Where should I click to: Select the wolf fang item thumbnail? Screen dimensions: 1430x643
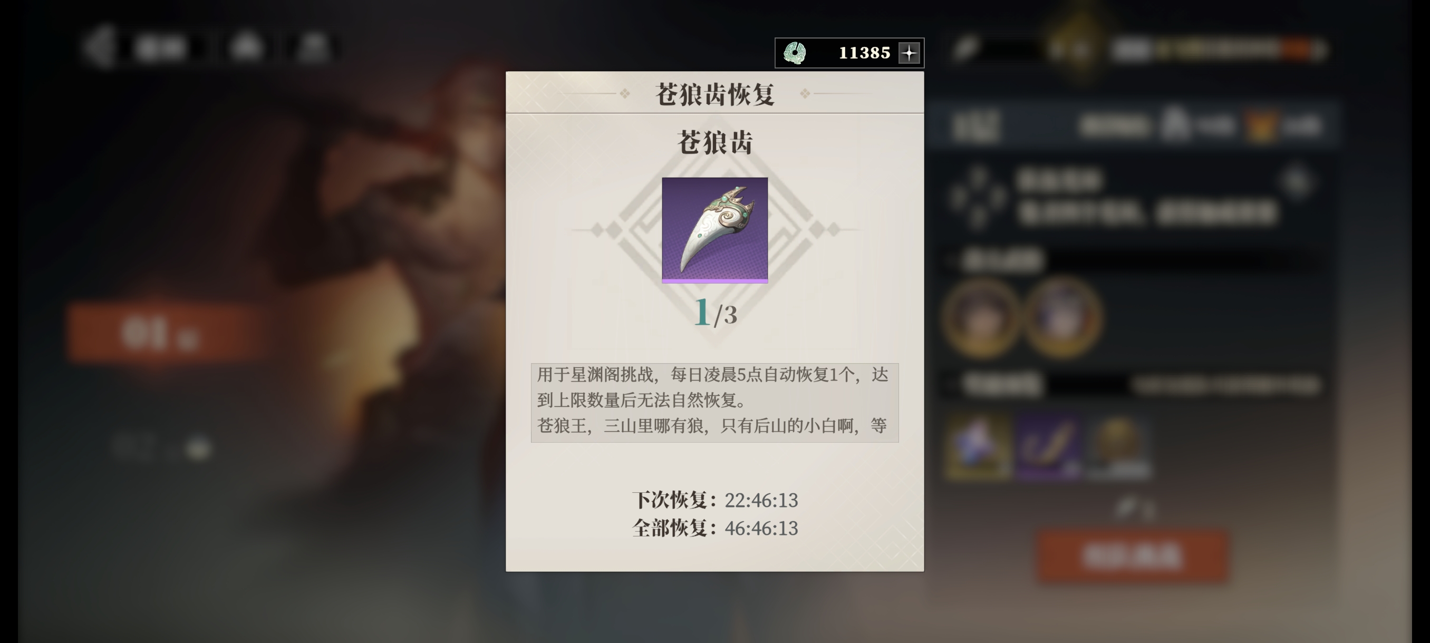tap(715, 230)
